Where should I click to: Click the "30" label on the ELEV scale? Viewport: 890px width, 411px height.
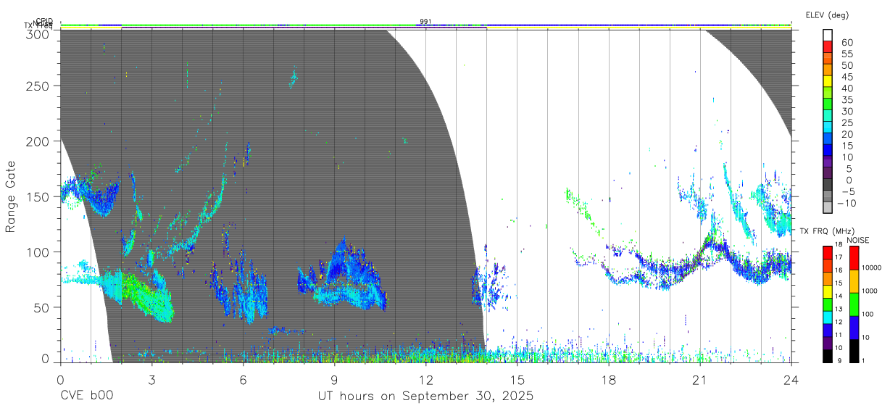pyautogui.click(x=846, y=111)
